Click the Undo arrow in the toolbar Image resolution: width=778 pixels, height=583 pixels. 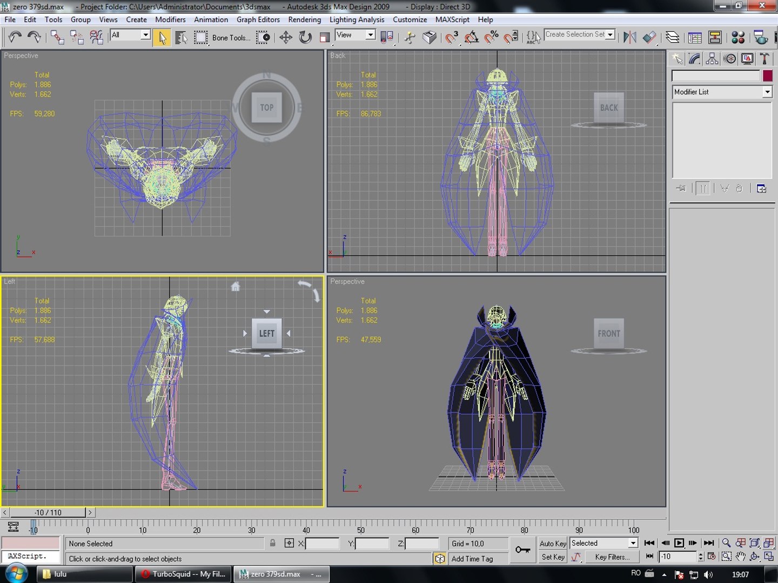point(15,37)
